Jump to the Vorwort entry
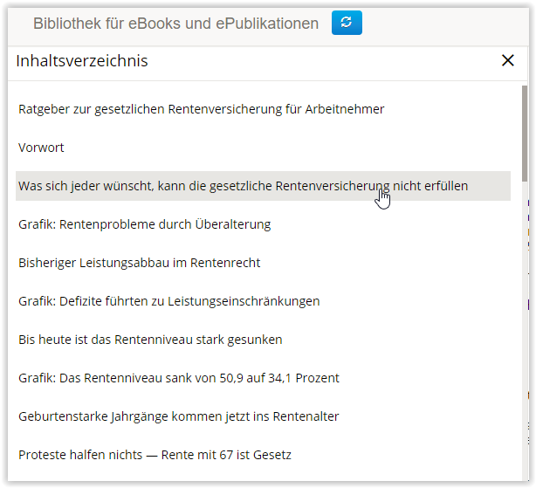 click(x=41, y=148)
